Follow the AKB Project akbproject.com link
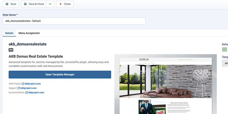The width and height of the screenshot is (228, 114). pyautogui.click(x=33, y=84)
